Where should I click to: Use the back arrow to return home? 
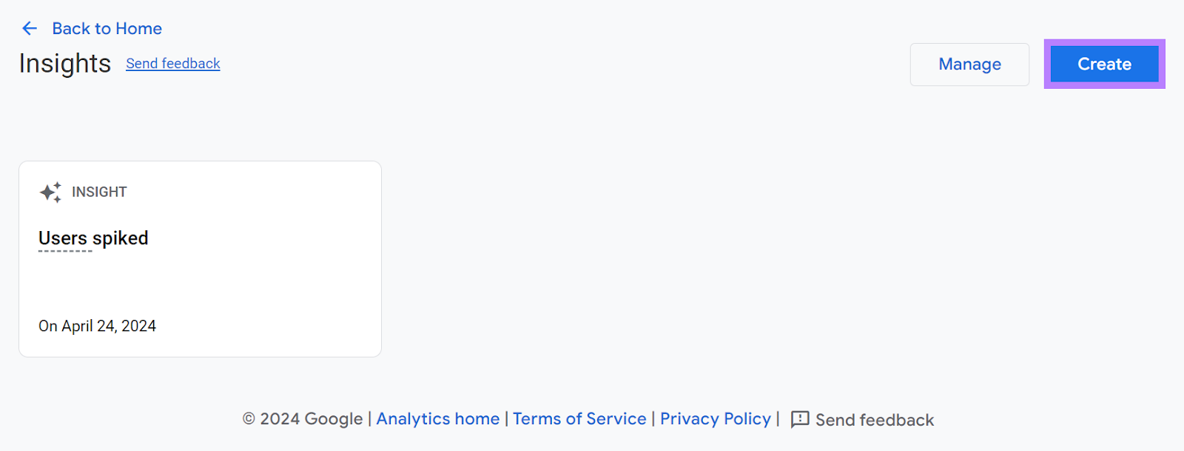pos(29,28)
